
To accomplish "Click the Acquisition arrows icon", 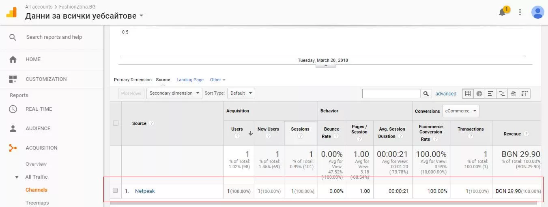I will coord(13,148).
